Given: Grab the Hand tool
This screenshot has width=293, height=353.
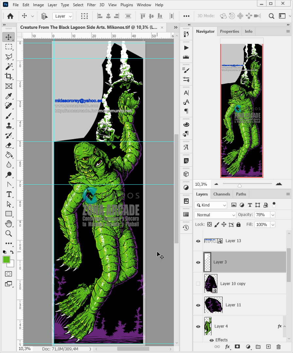Looking at the screenshot, I should 9,224.
